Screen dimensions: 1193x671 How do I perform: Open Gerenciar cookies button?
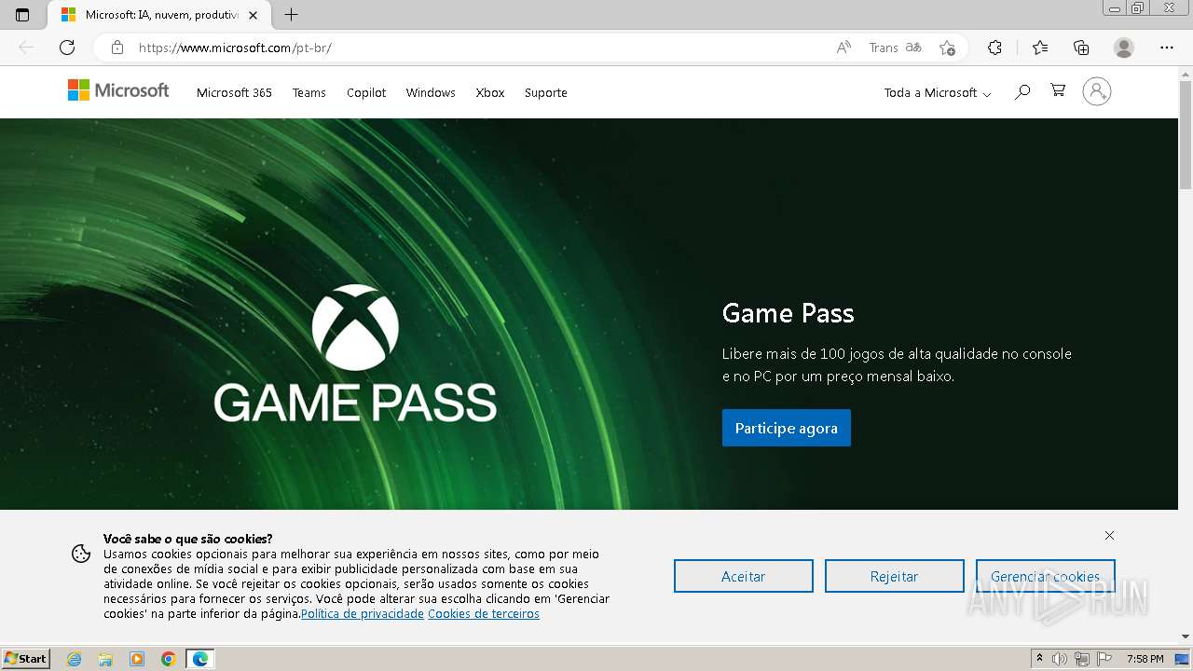coord(1046,576)
